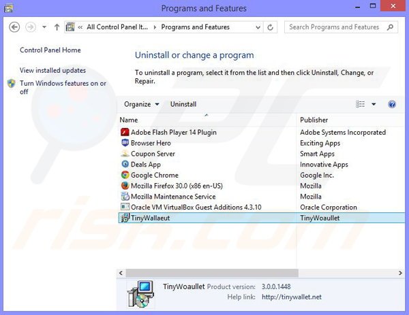Select the Deals App program icon

125,164
